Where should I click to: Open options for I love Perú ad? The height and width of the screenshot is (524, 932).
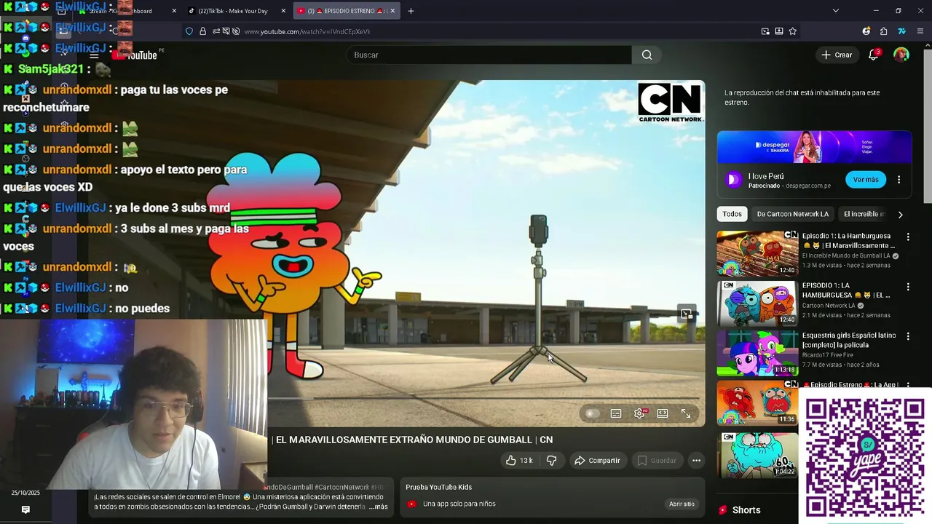[x=899, y=179]
